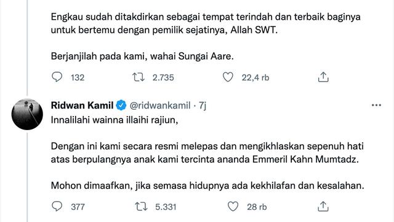
Task: Open the 7j timestamp of the tweet
Action: 203,105
